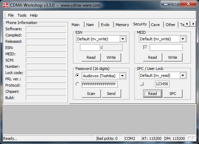The height and width of the screenshot is (144, 199).
Task: Click the SPC / User Lock Read button
Action: point(153,94)
